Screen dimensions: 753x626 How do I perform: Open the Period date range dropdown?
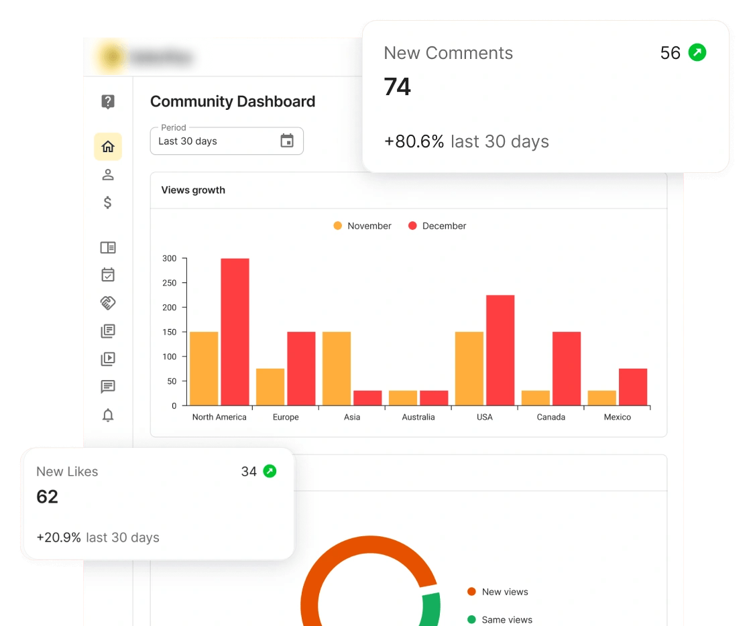[227, 141]
